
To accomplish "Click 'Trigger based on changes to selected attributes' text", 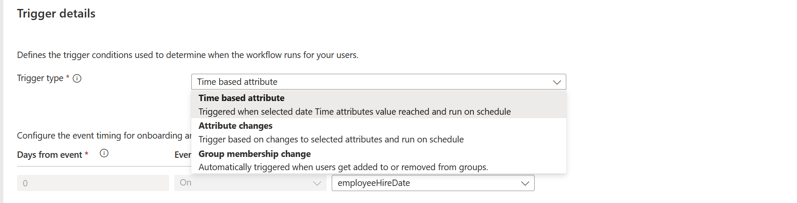I will tap(331, 139).
